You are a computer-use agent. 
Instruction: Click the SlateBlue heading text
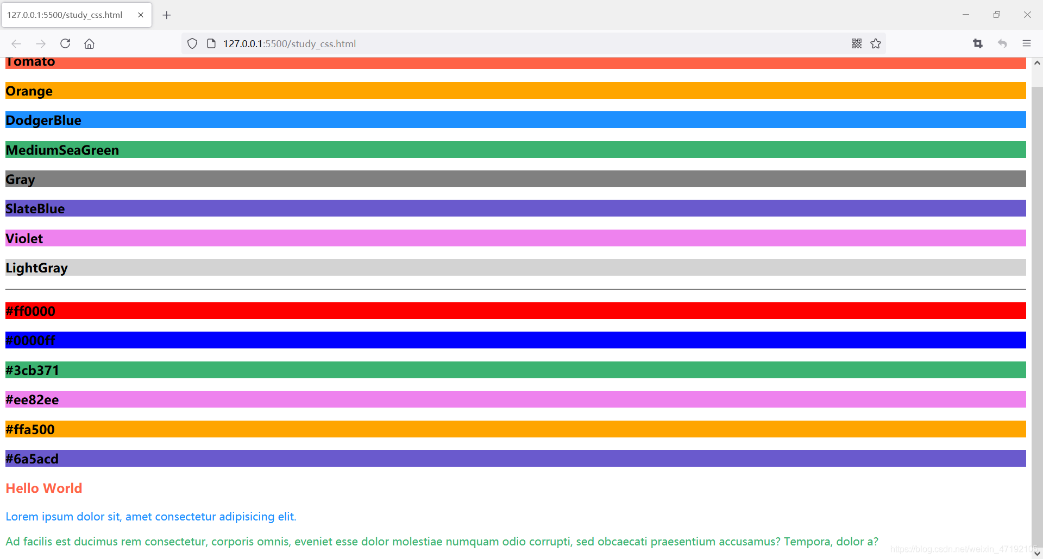click(x=35, y=208)
